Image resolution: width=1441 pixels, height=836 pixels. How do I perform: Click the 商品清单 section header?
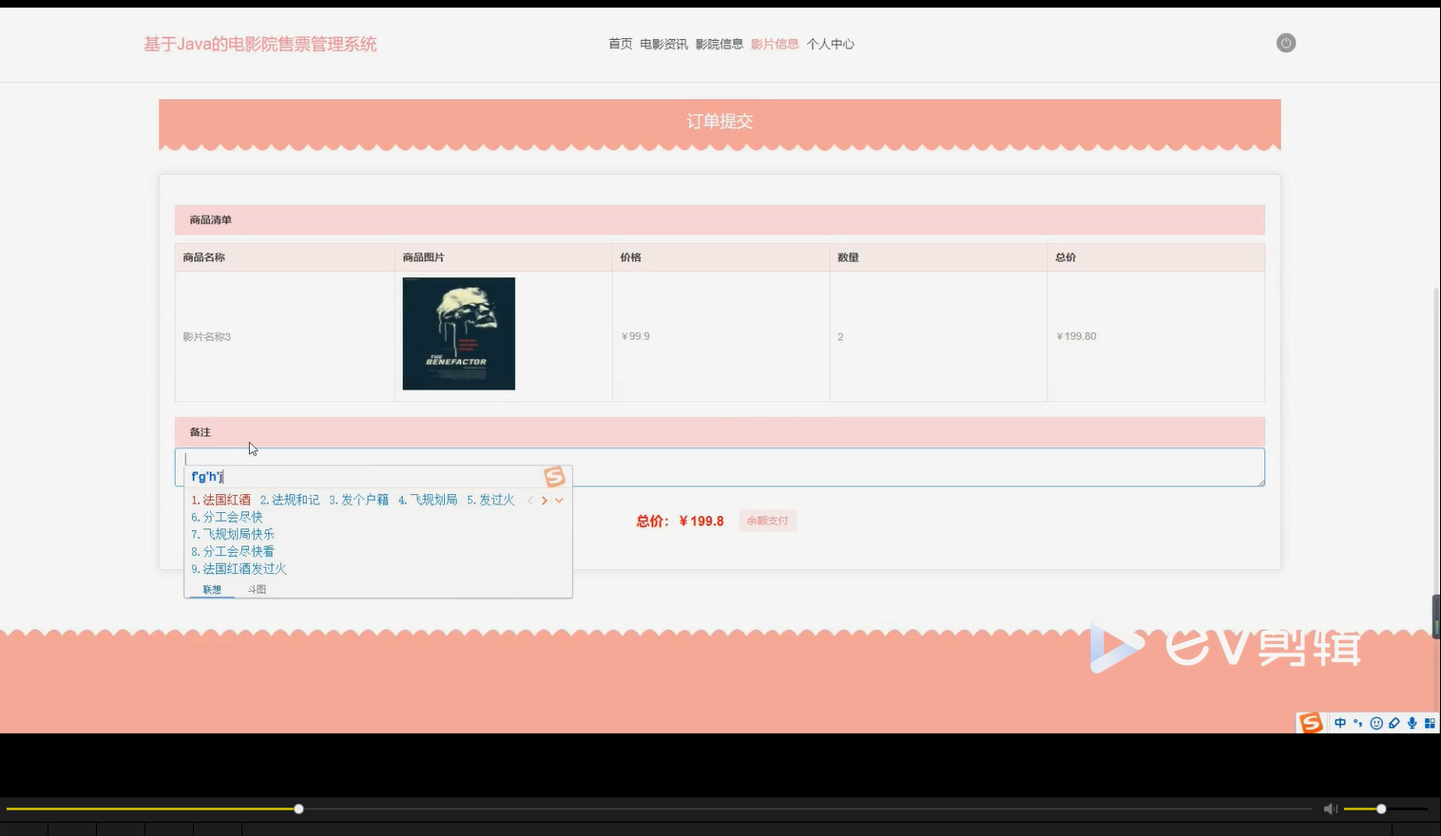(x=720, y=219)
